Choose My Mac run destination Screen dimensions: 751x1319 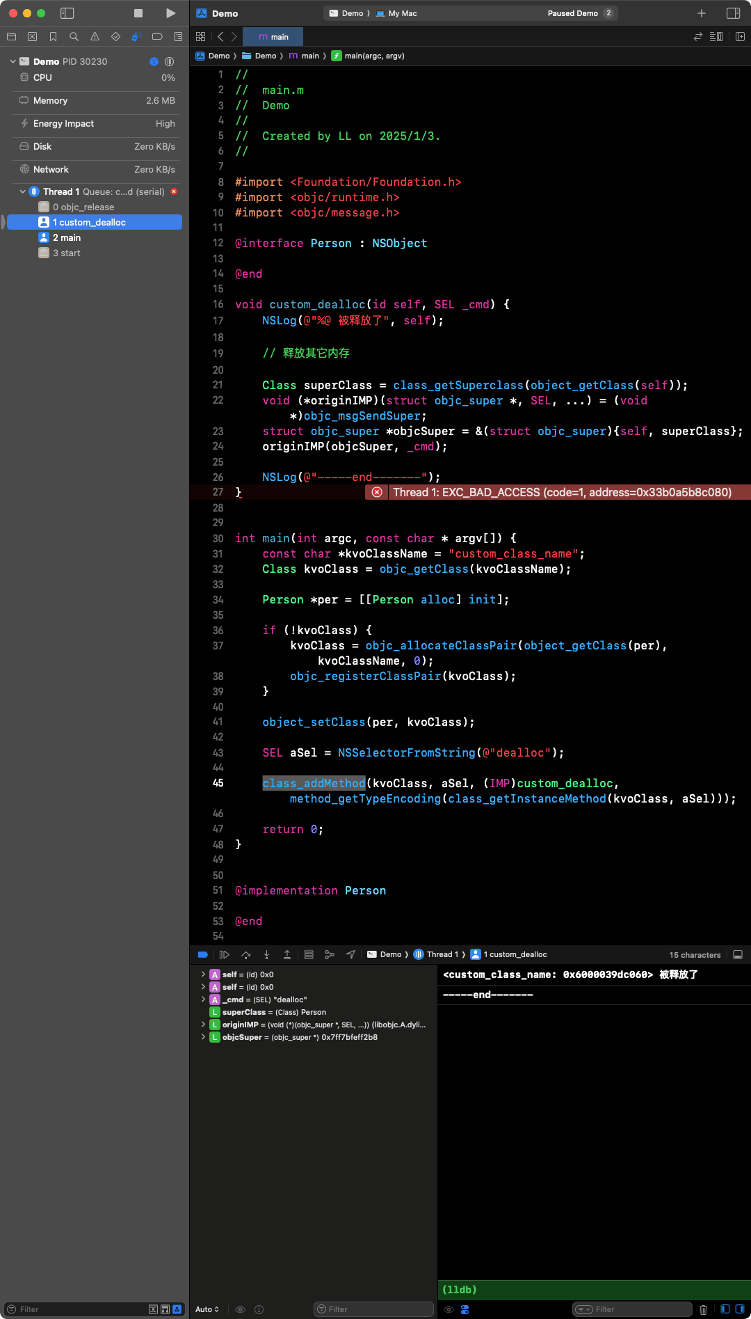click(396, 13)
